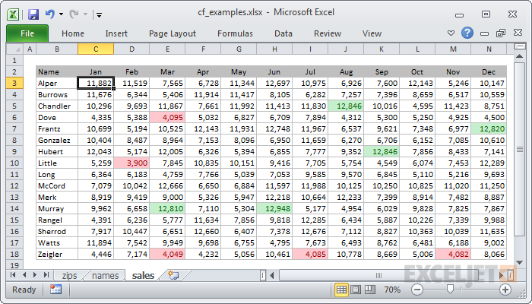The image size is (532, 304).
Task: Select the McCord name cell
Action: coord(57,186)
